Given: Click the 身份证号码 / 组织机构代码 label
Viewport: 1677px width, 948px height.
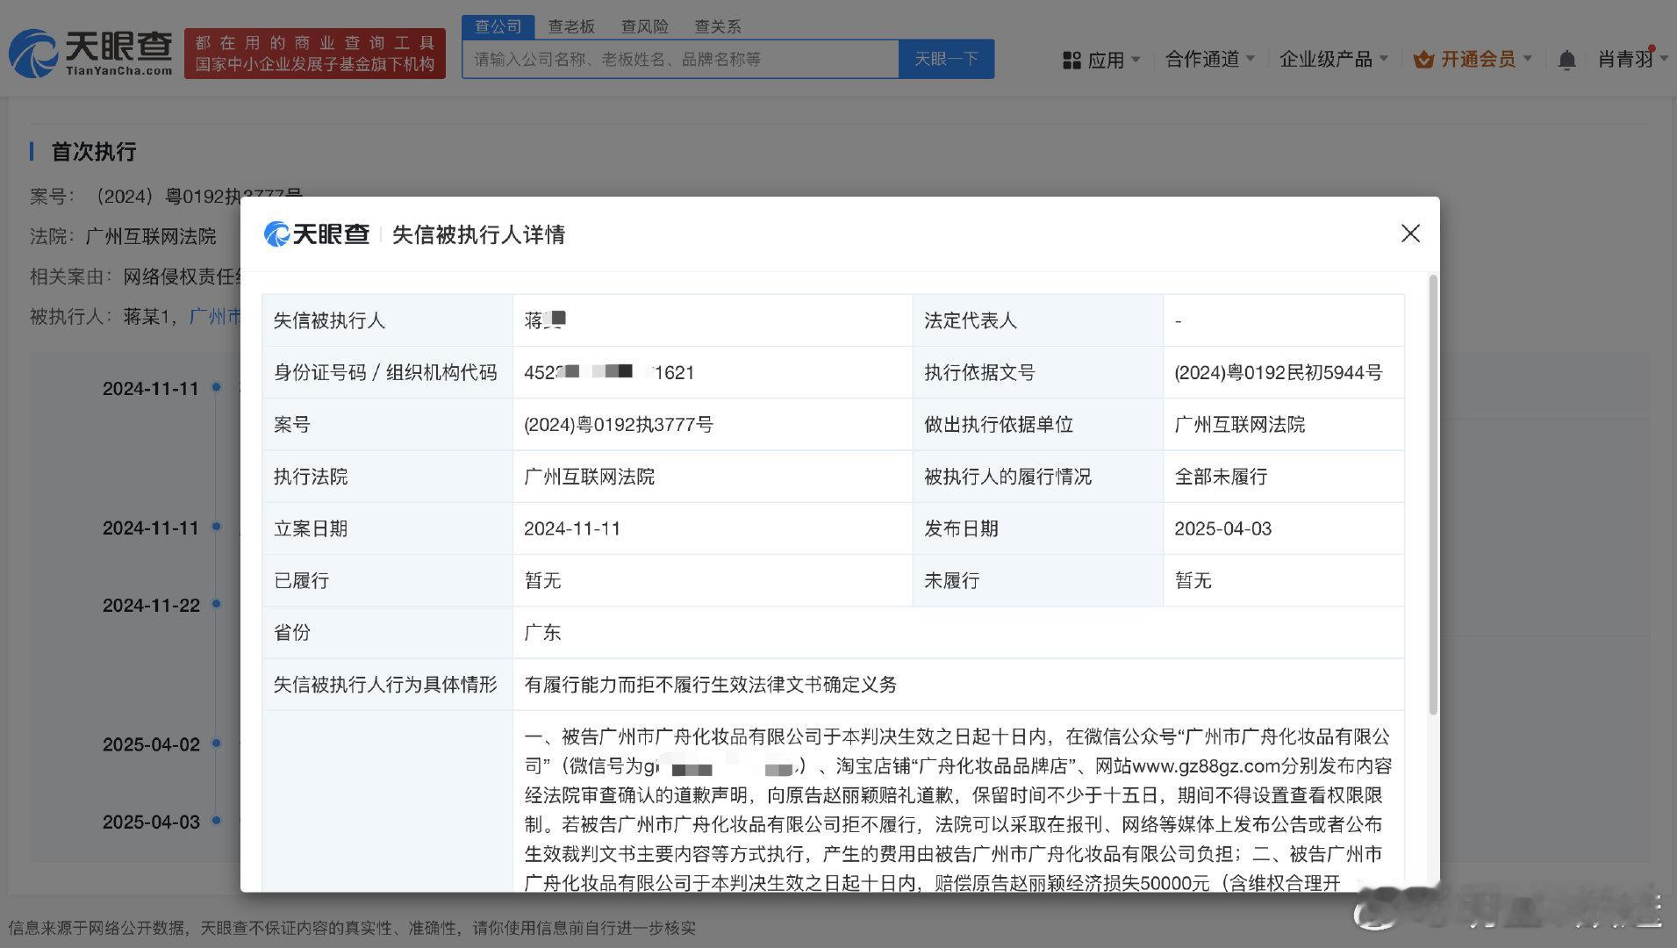Looking at the screenshot, I should point(385,372).
